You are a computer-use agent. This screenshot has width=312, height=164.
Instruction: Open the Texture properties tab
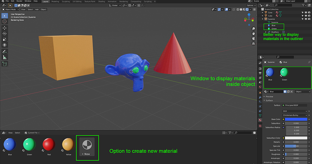260,126
